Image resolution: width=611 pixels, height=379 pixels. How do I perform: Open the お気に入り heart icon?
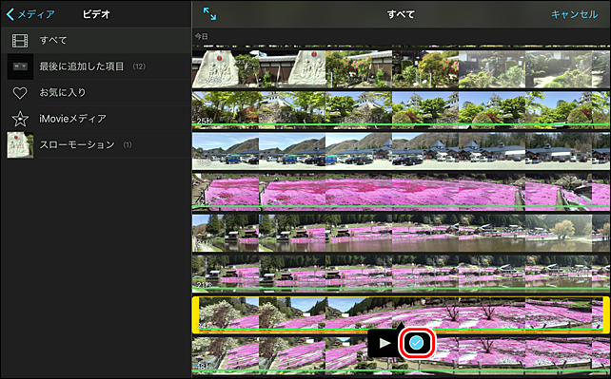pos(20,92)
